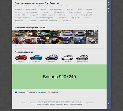The width and height of the screenshot is (123, 111).
Task: Open the ring-shaped logo with blue bar
Action: tap(109, 5)
